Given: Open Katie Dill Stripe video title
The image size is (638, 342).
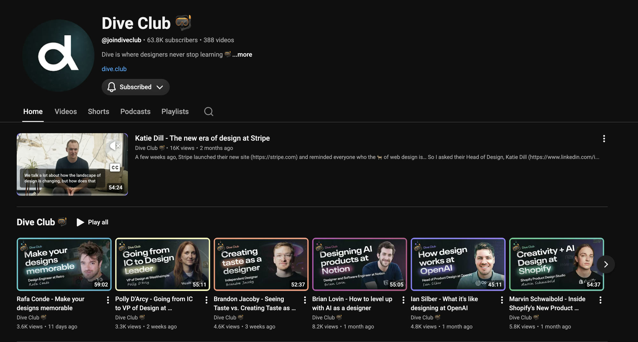Looking at the screenshot, I should (x=202, y=138).
